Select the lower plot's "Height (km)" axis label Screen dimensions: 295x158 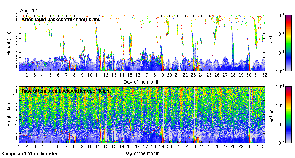(9, 114)
